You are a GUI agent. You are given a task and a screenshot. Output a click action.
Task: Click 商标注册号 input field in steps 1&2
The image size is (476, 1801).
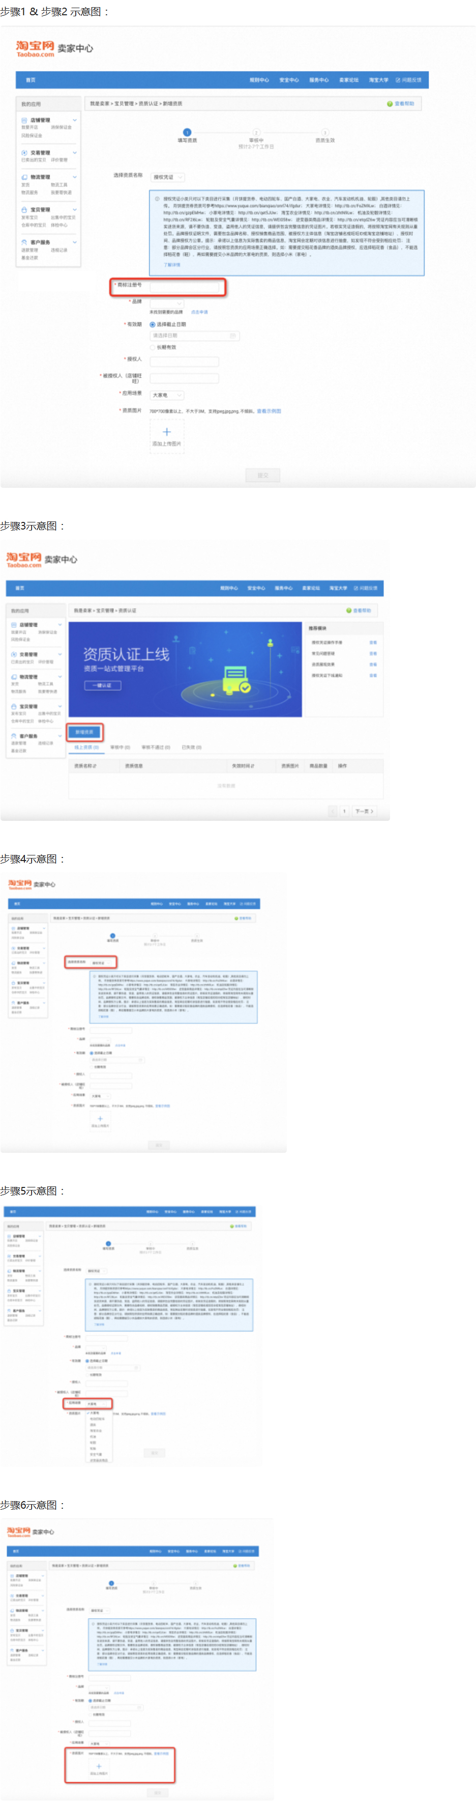(x=184, y=287)
